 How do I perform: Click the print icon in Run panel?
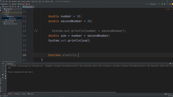(5, 76)
